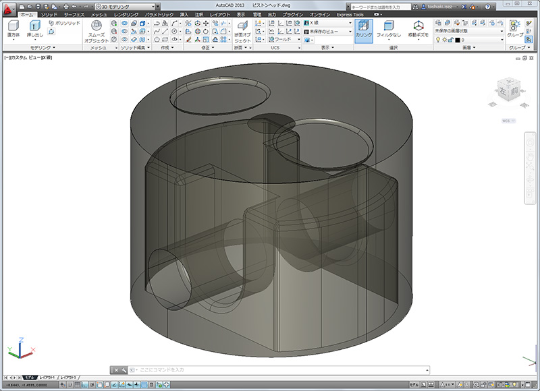The height and width of the screenshot is (391, 540).
Task: Switch to the サーフェス ribbon tab
Action: 74,14
